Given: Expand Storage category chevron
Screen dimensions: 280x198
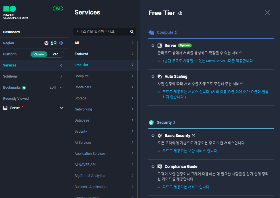Looking at the screenshot, I should (132, 98).
